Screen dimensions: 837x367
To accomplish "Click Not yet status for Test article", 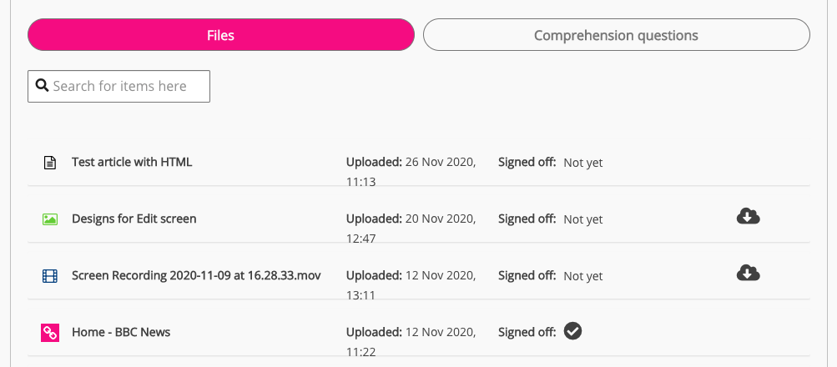I will click(x=582, y=163).
